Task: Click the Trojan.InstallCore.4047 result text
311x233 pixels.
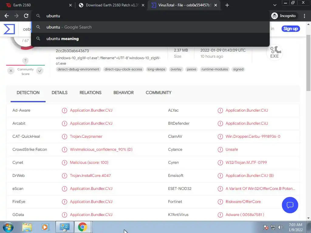Action: coord(90,176)
